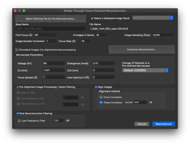190x145 pixels.
Task: Click the file name 1_GaN_-2nm_163_Layer_023.dm3
Action: point(109,29)
